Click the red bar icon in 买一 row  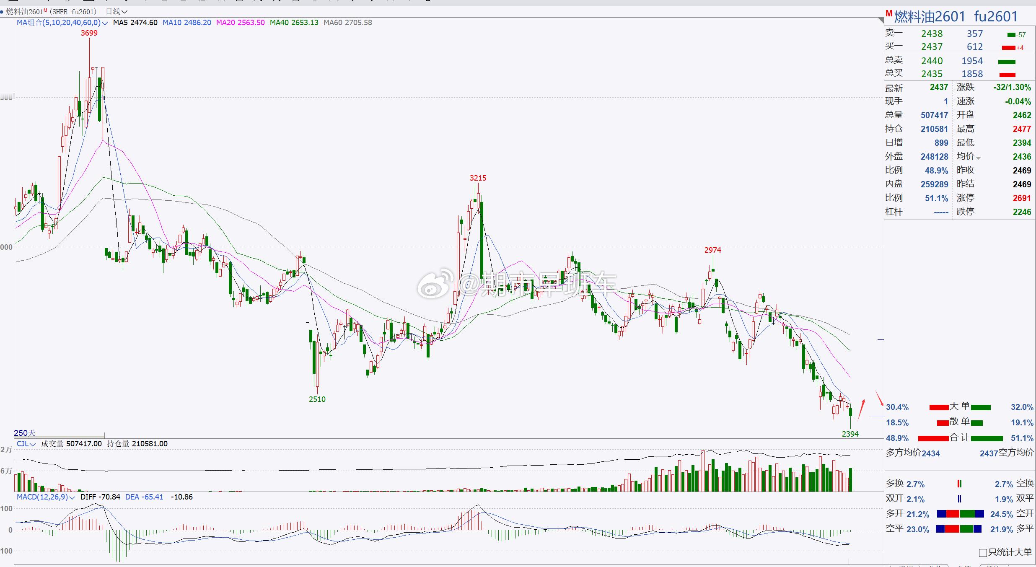(x=1008, y=48)
